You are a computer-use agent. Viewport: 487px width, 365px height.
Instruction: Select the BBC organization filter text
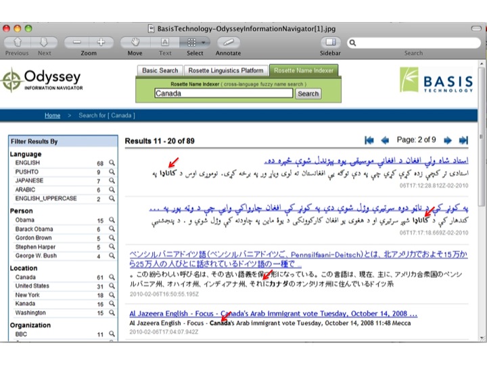[x=21, y=334]
